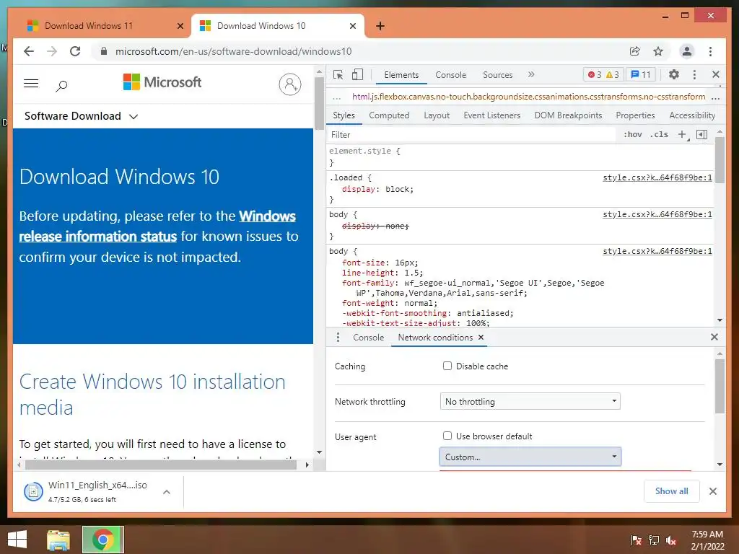Click the padlock site info icon
The height and width of the screenshot is (554, 739).
point(104,51)
